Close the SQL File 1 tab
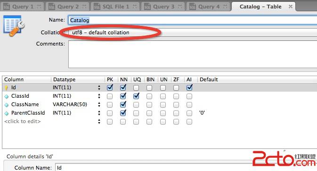Viewport: 317px width, 171px height. click(x=135, y=7)
